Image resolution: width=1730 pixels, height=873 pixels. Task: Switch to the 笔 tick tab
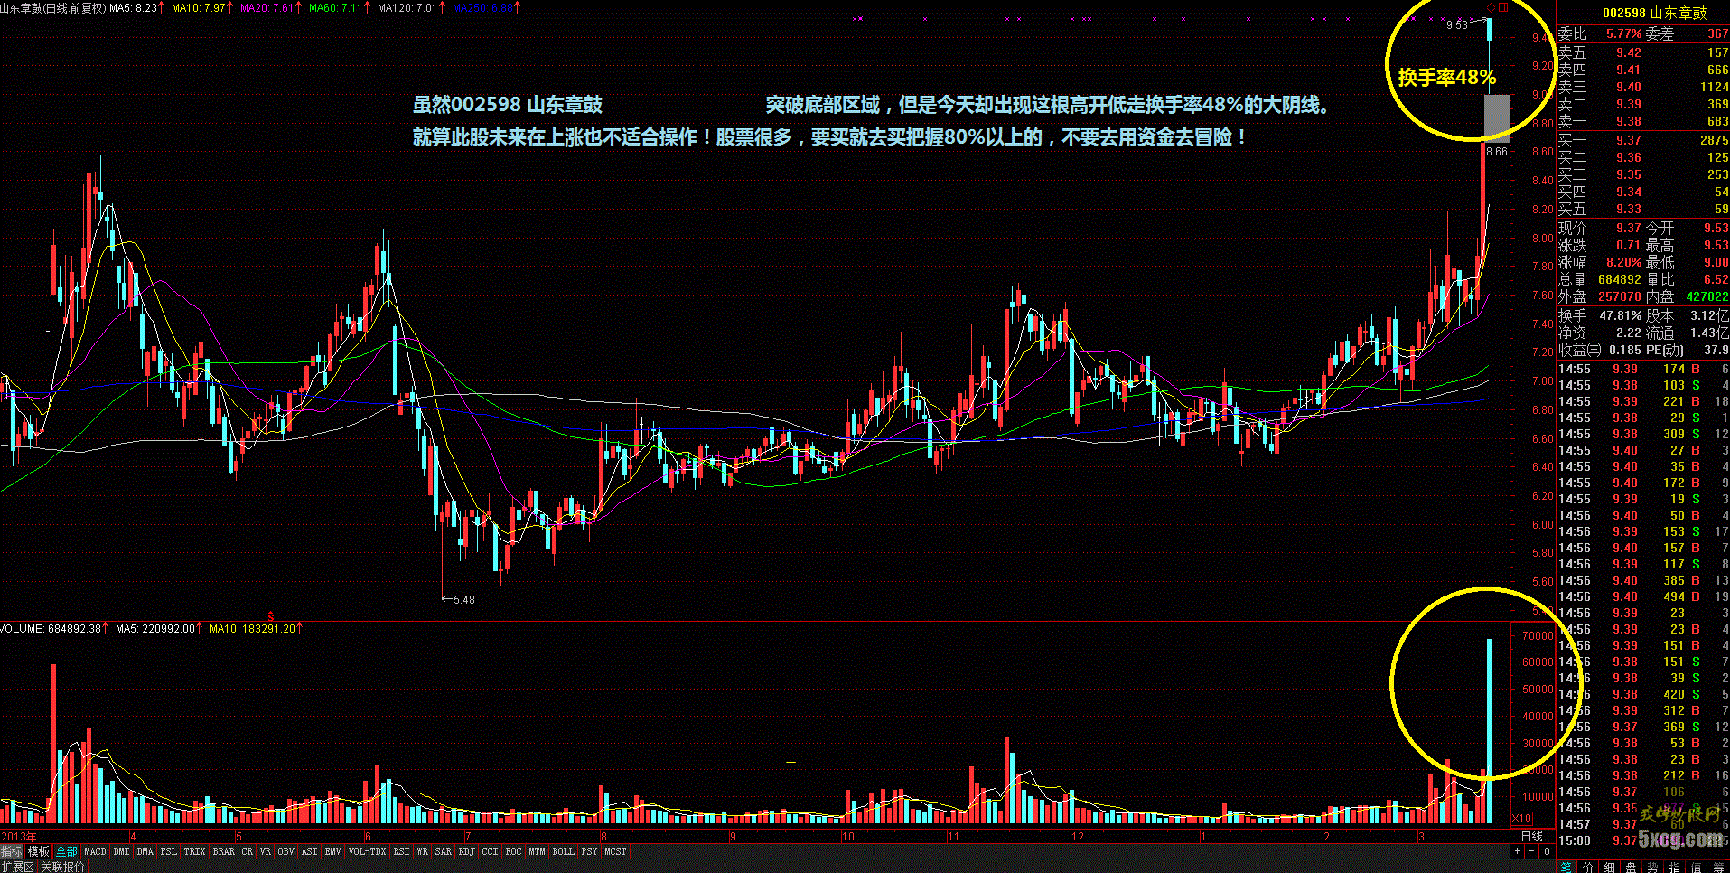[x=1566, y=867]
